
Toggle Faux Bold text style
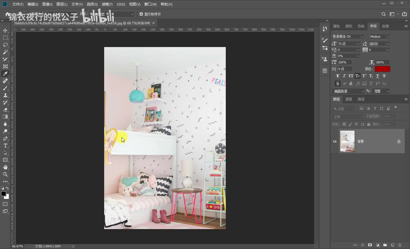click(x=338, y=76)
